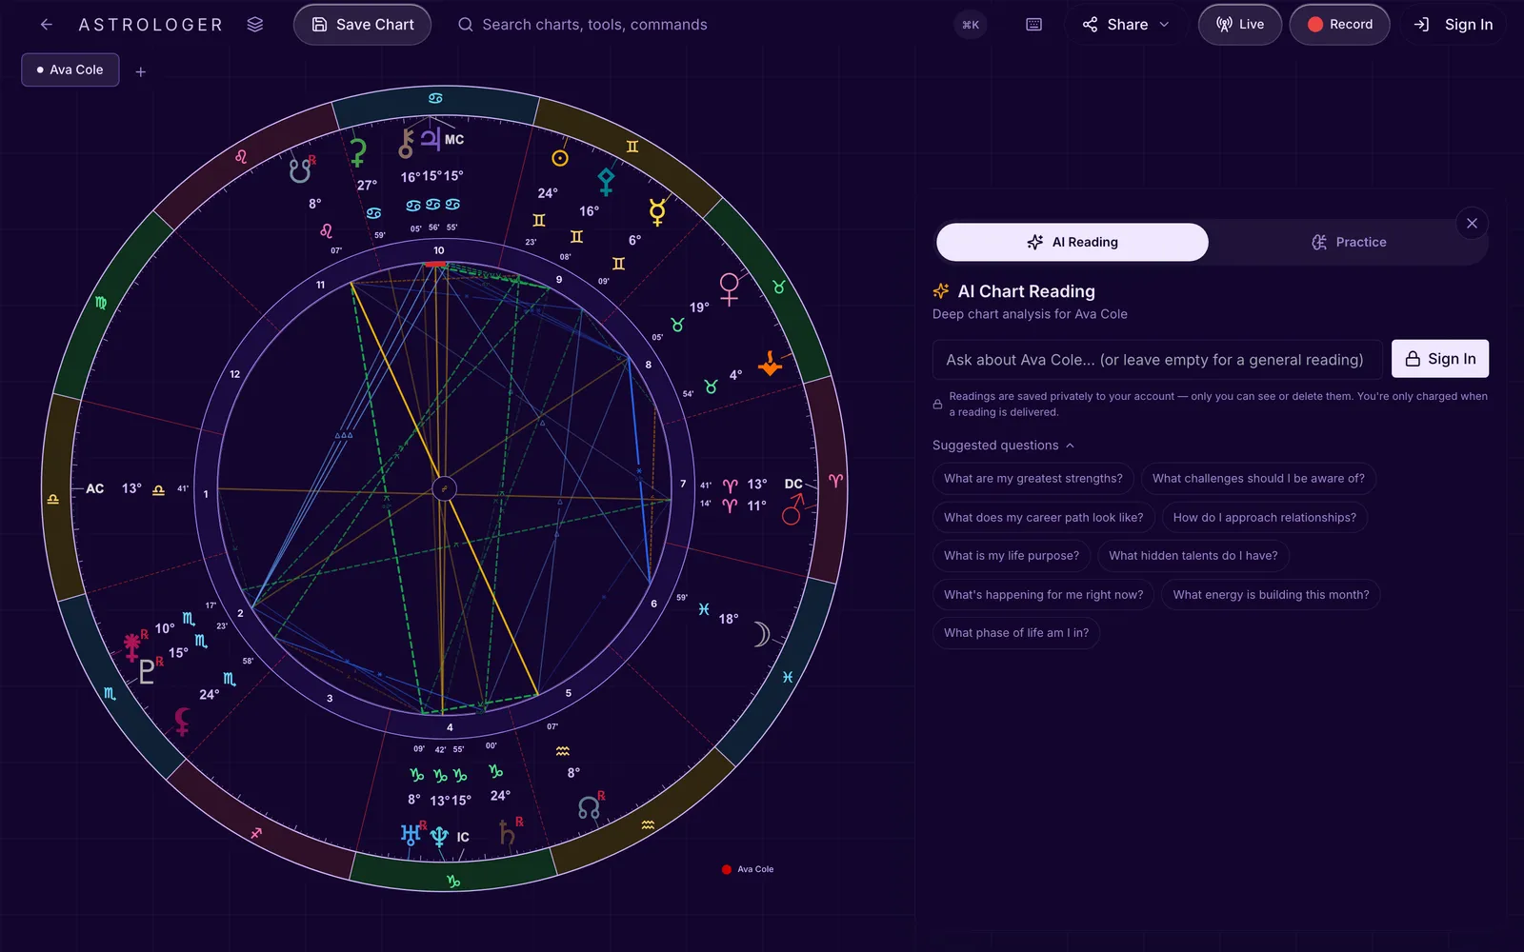Open the layers stack icon

(254, 25)
